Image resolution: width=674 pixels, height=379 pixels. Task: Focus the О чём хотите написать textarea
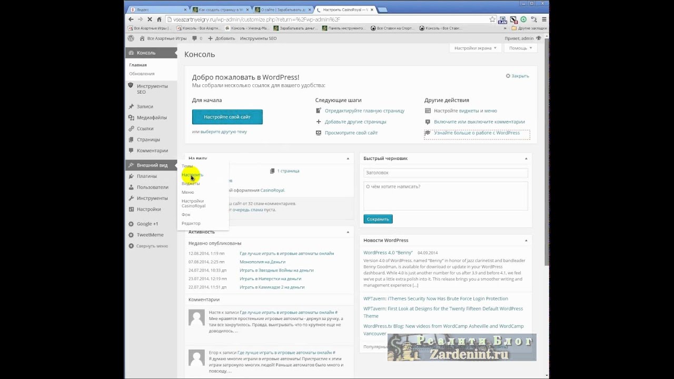click(x=445, y=196)
